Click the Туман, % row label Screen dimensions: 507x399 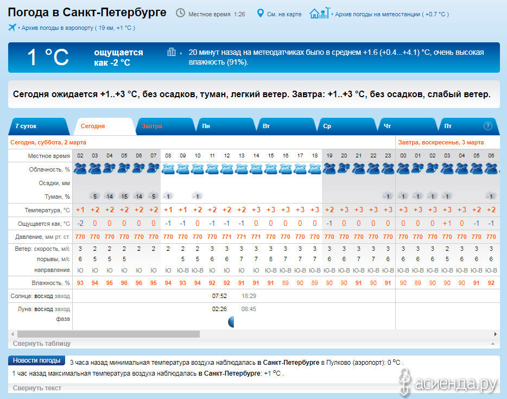(x=57, y=197)
